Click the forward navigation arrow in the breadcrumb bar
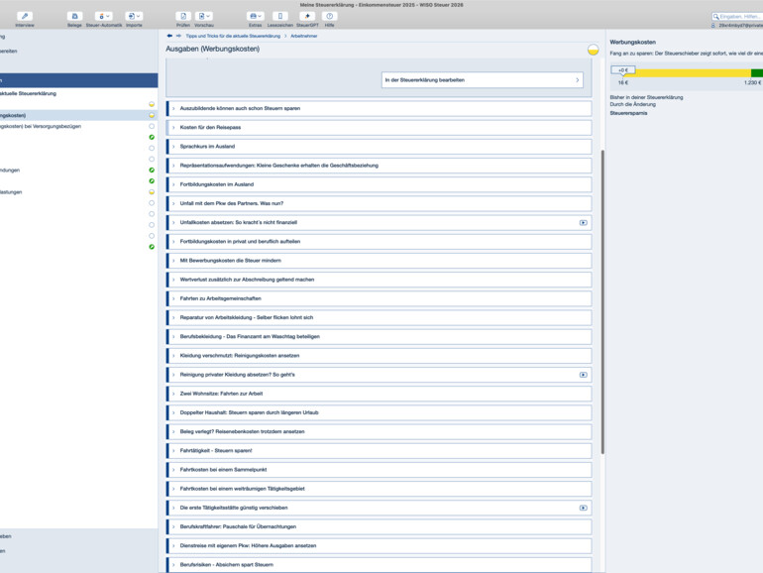This screenshot has height=573, width=763. [178, 36]
